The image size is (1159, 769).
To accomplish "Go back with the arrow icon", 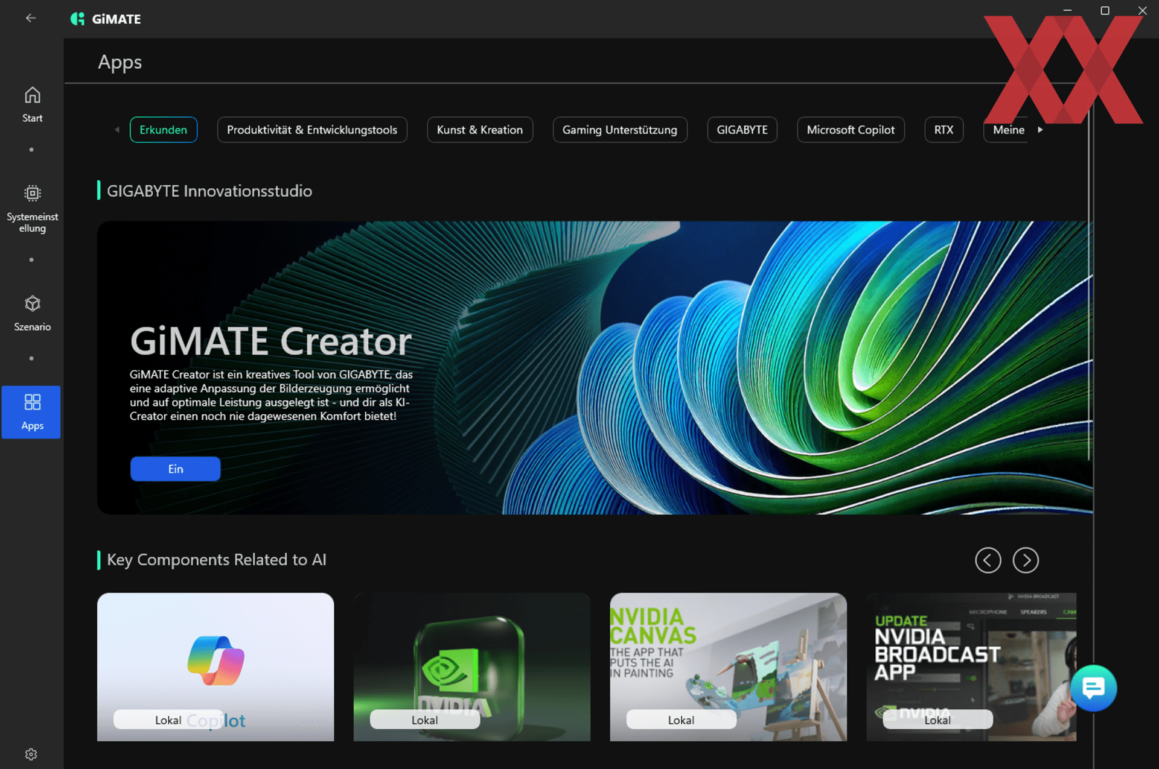I will pyautogui.click(x=31, y=18).
